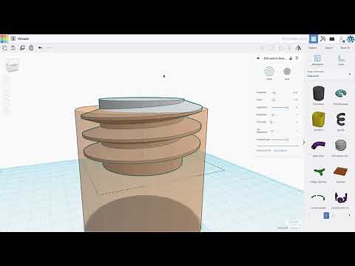The image size is (355, 266).
Task: Open the design list icon beside the logo
Action: [x=13, y=38]
